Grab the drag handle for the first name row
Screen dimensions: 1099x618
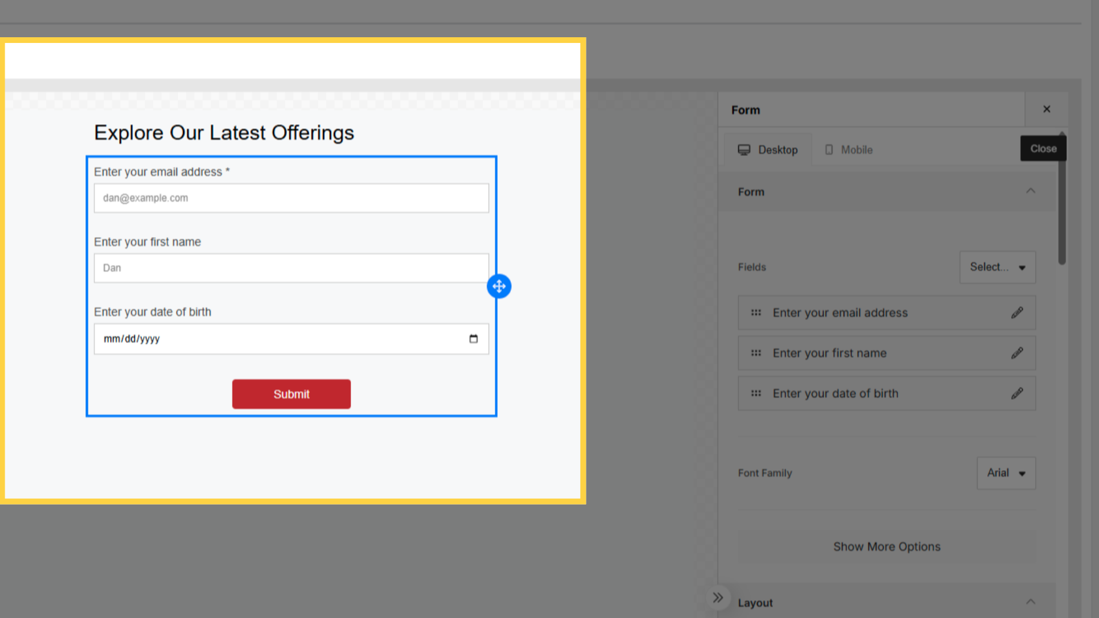756,353
